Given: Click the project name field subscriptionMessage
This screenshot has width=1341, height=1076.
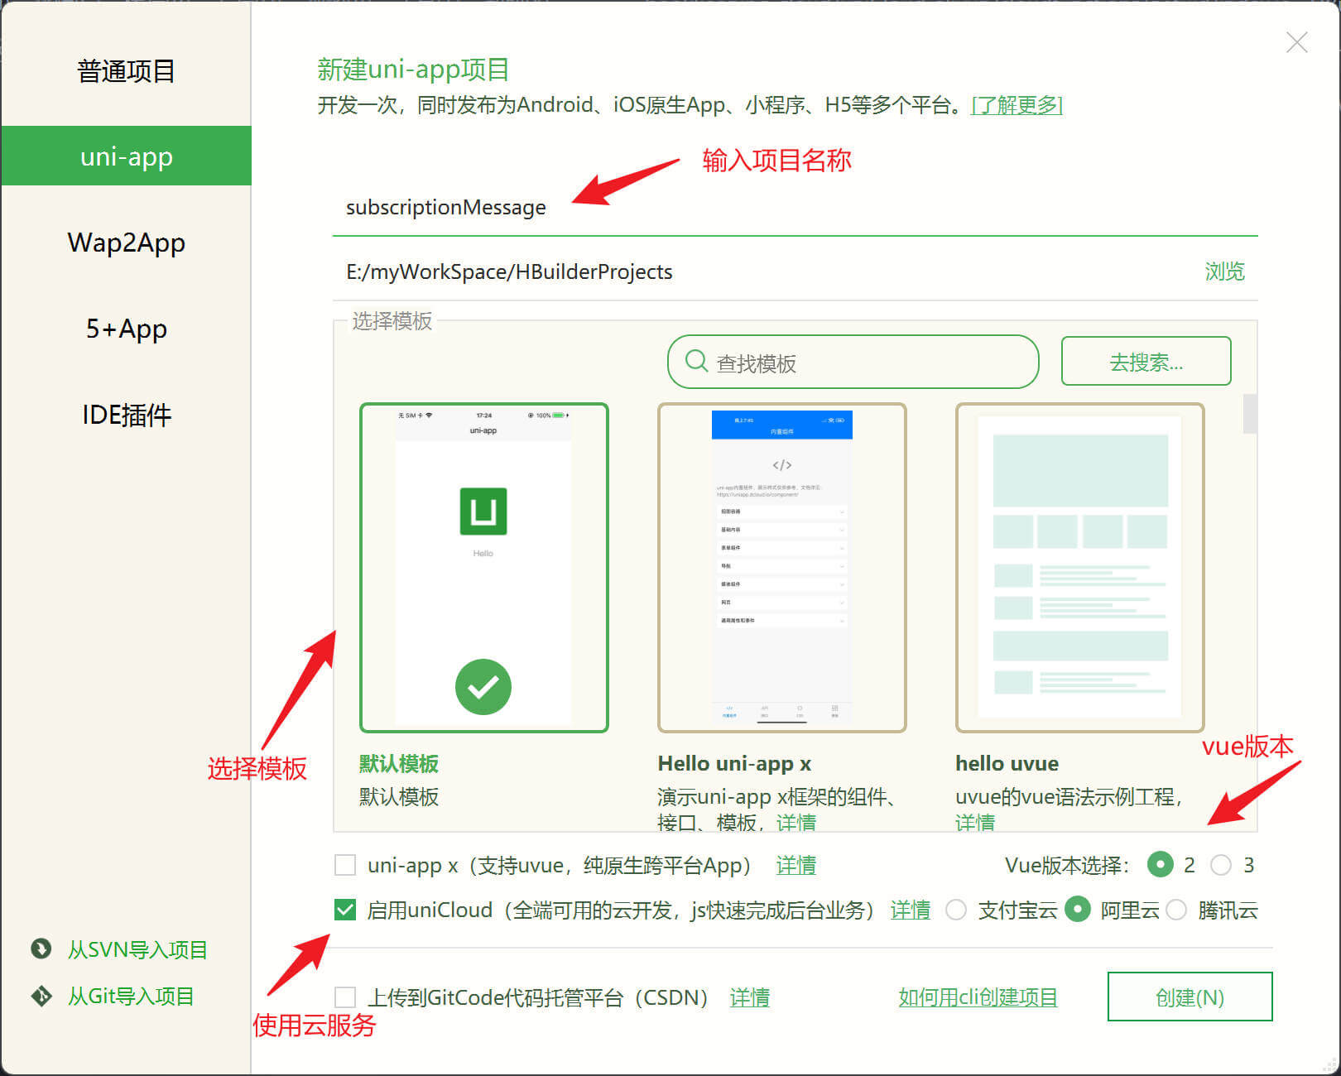Looking at the screenshot, I should (795, 207).
